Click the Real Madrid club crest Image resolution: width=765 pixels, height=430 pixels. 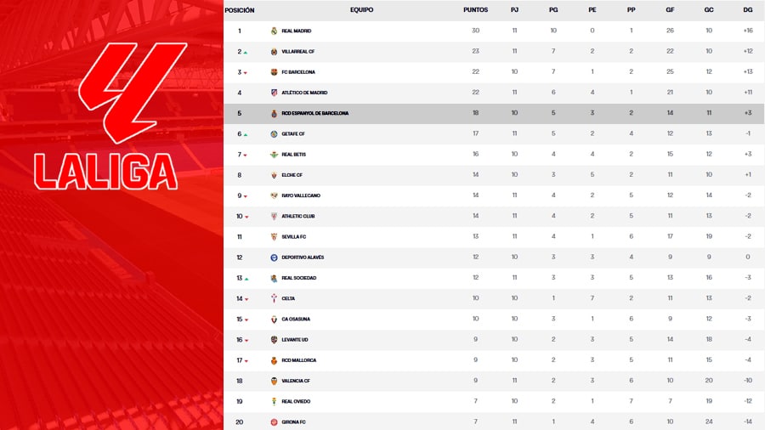(x=274, y=31)
